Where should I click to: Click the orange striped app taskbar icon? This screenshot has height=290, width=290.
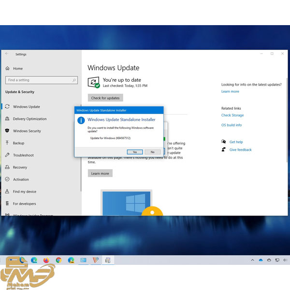[x=96, y=260]
